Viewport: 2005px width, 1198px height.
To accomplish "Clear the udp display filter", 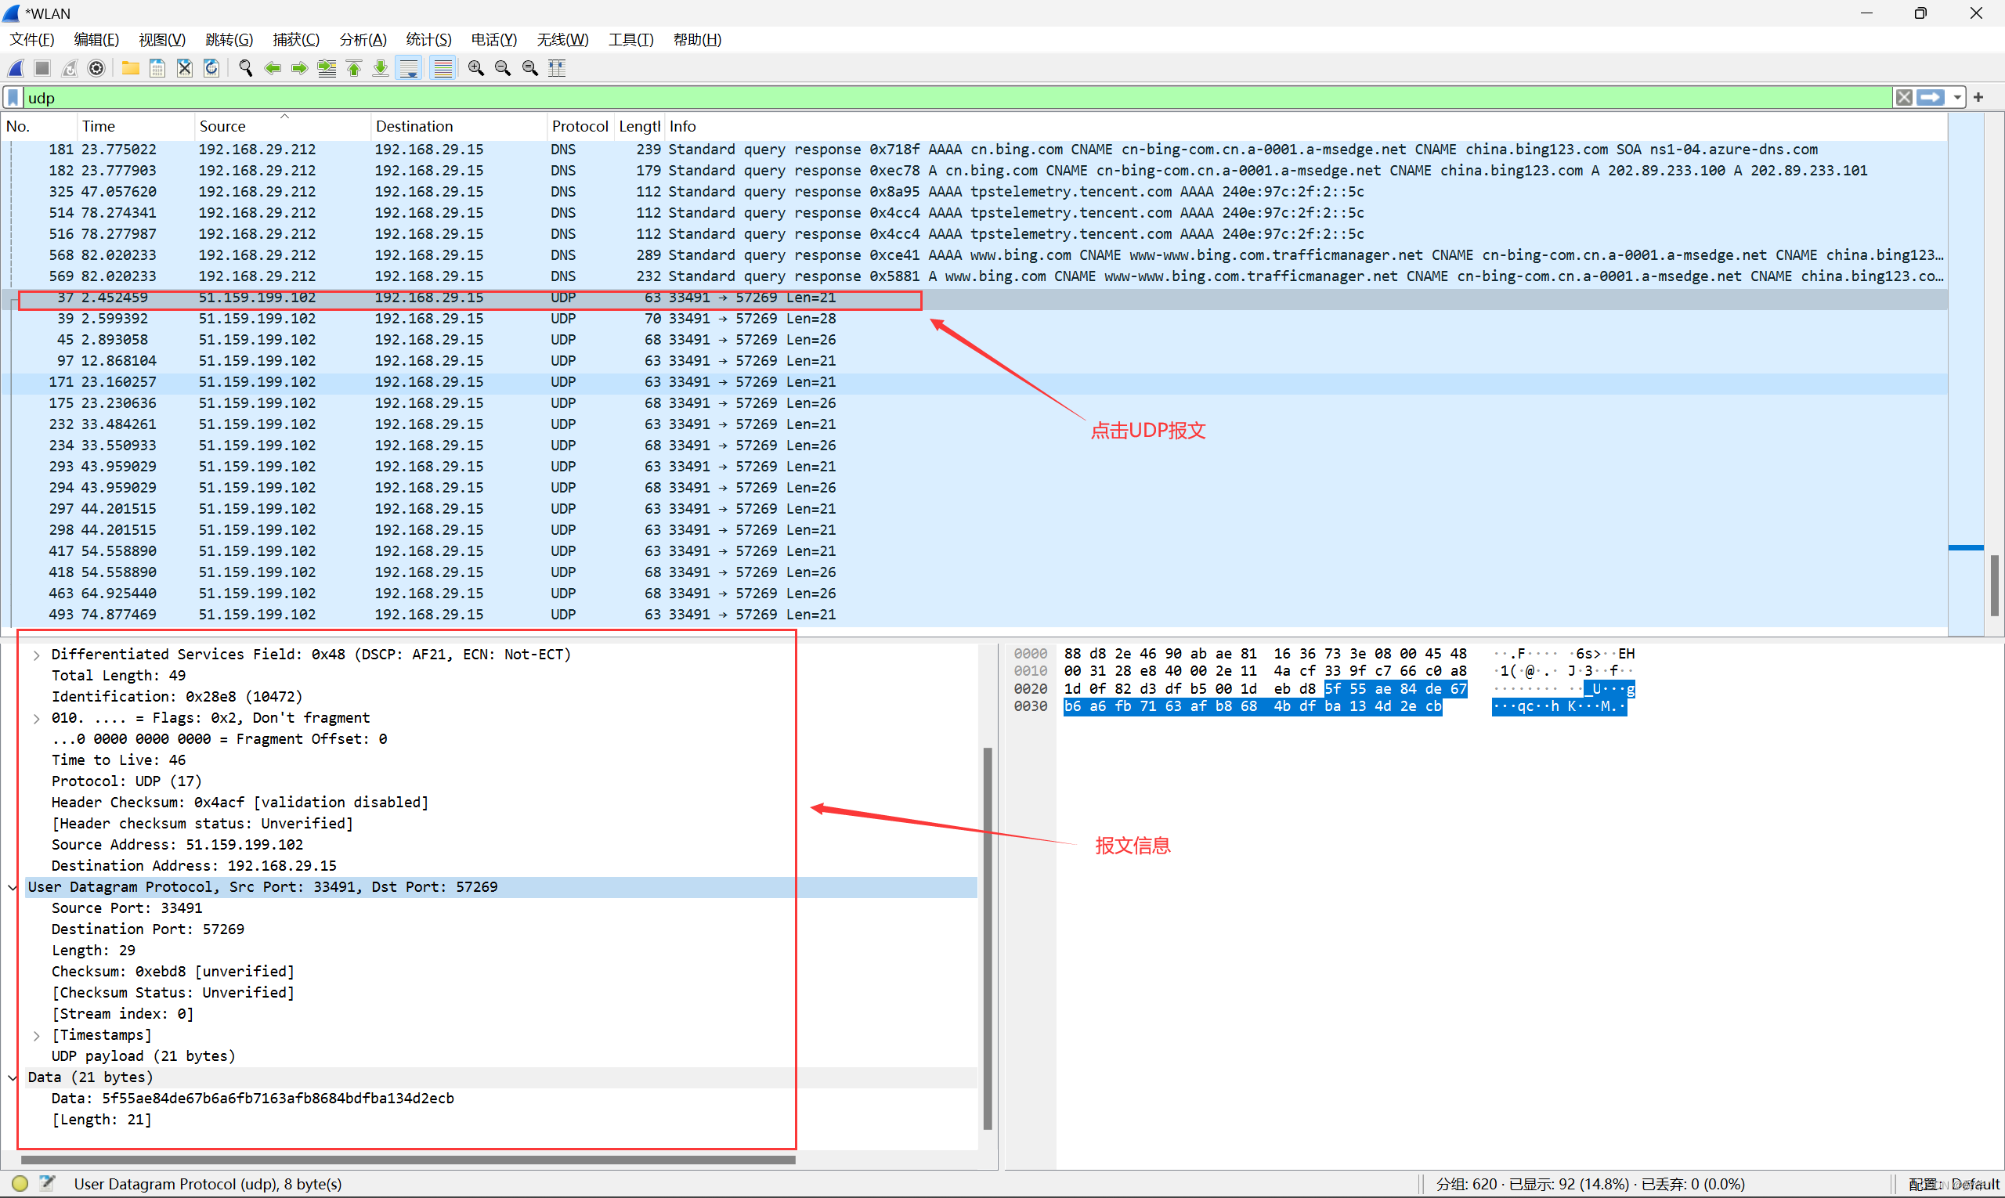I will click(x=1903, y=98).
